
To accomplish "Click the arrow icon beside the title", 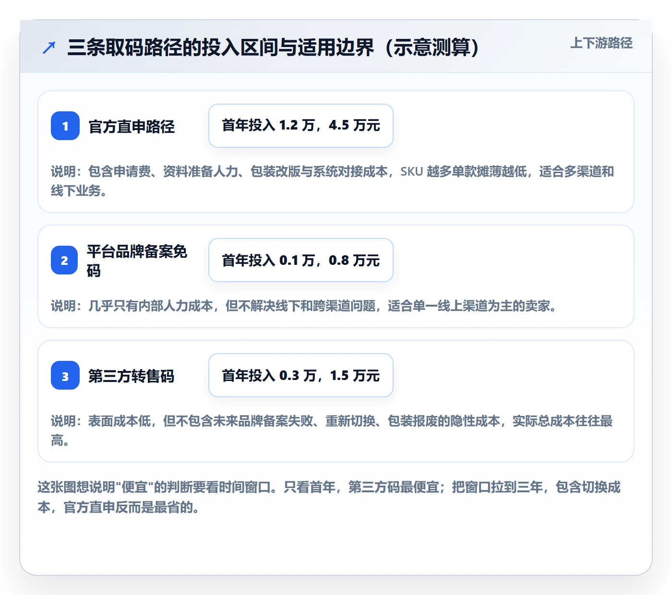I will [x=49, y=48].
